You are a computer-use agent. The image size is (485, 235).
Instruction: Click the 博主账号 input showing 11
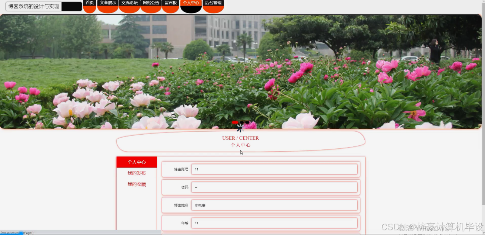pos(274,169)
